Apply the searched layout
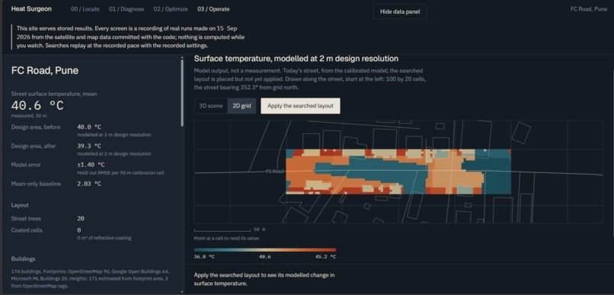This screenshot has height=295, width=614. (300, 106)
